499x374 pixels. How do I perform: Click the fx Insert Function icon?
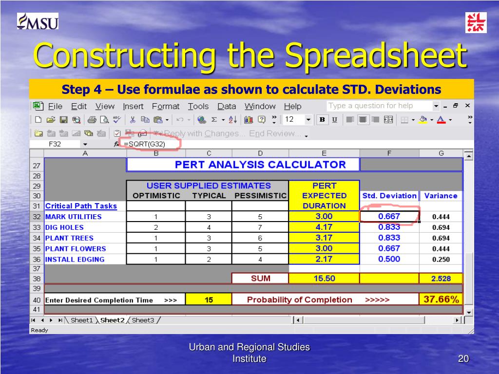click(x=117, y=144)
